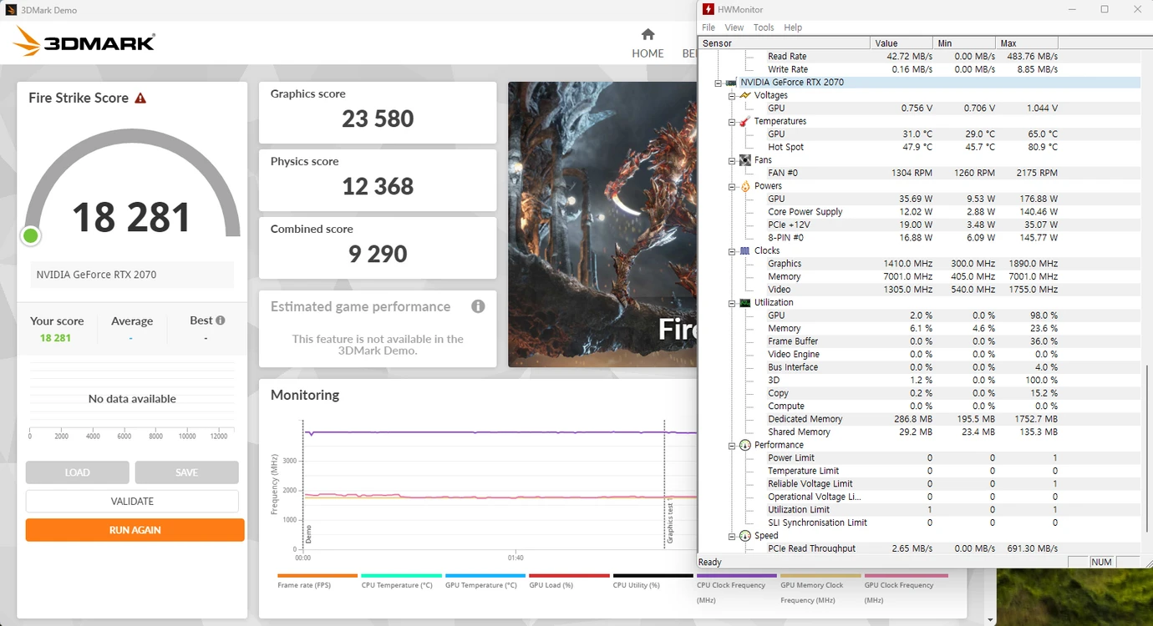Viewport: 1153px width, 626px height.
Task: Click the 3DMark logo in header
Action: [x=84, y=42]
